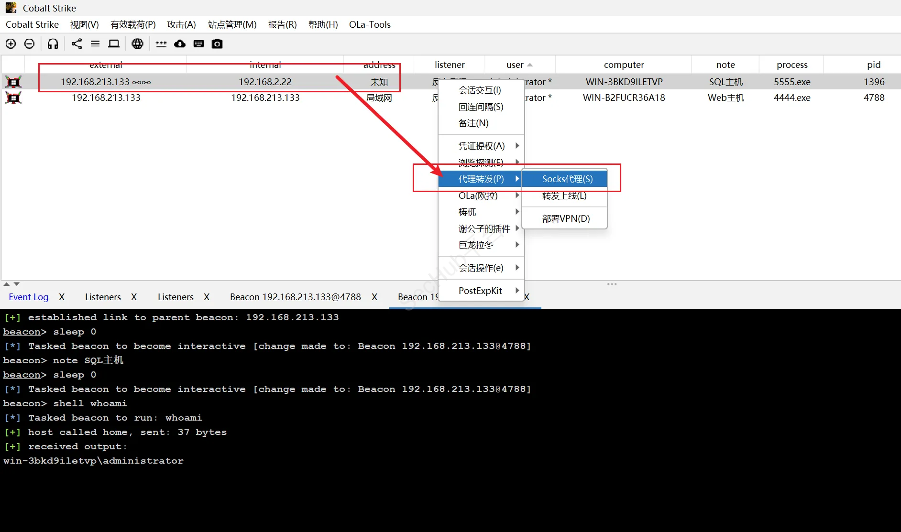Image resolution: width=901 pixels, height=532 pixels.
Task: Collapse the top pane with the up arrow
Action: click(7, 284)
